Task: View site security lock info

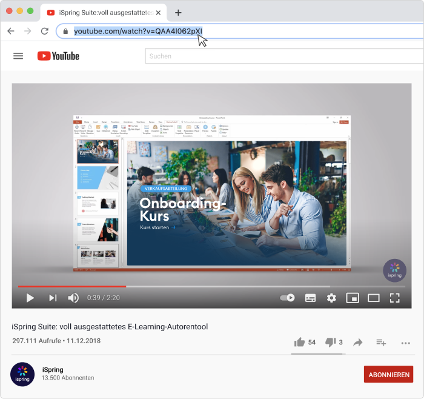Action: coord(65,32)
